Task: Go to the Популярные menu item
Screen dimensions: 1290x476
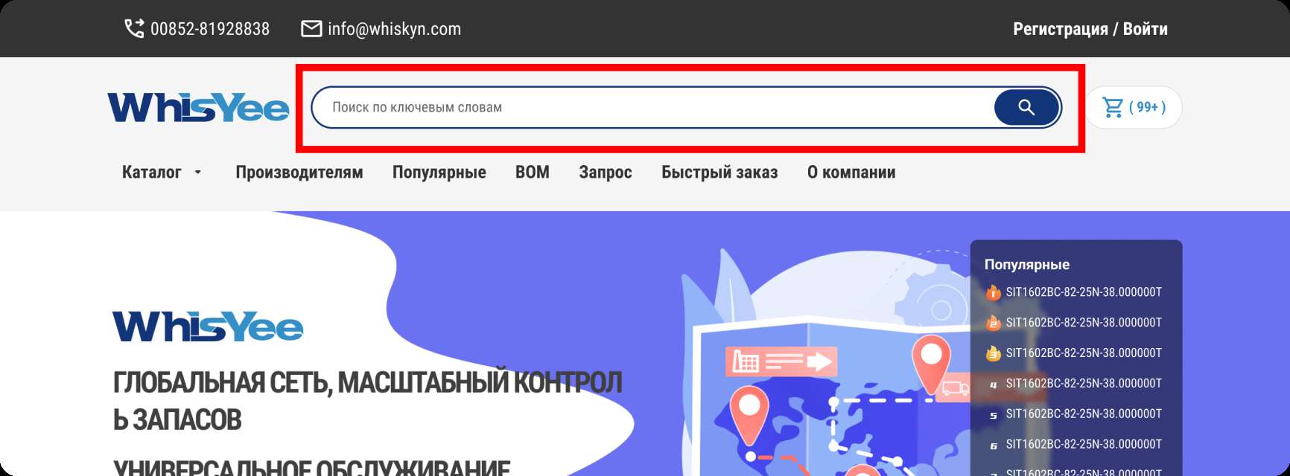Action: point(439,173)
